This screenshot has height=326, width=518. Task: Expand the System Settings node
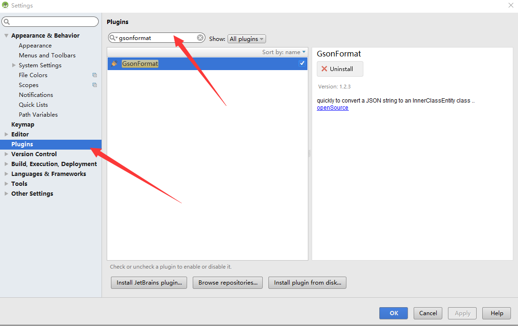14,65
